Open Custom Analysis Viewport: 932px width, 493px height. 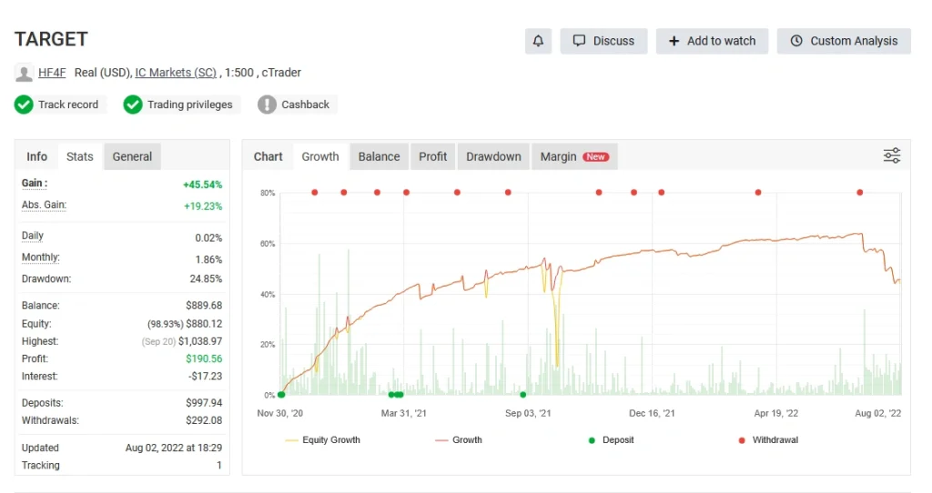point(844,41)
